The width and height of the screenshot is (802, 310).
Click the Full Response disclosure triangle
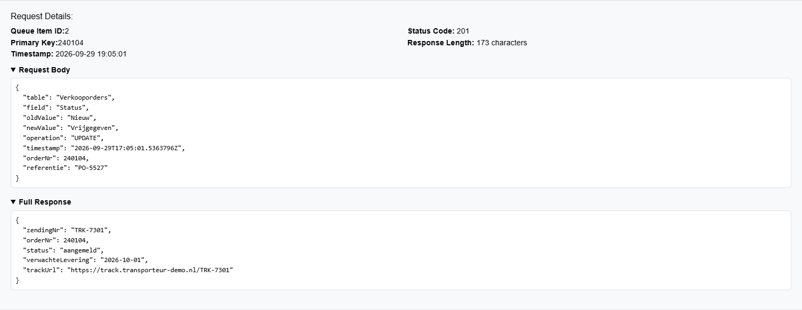[x=13, y=202]
